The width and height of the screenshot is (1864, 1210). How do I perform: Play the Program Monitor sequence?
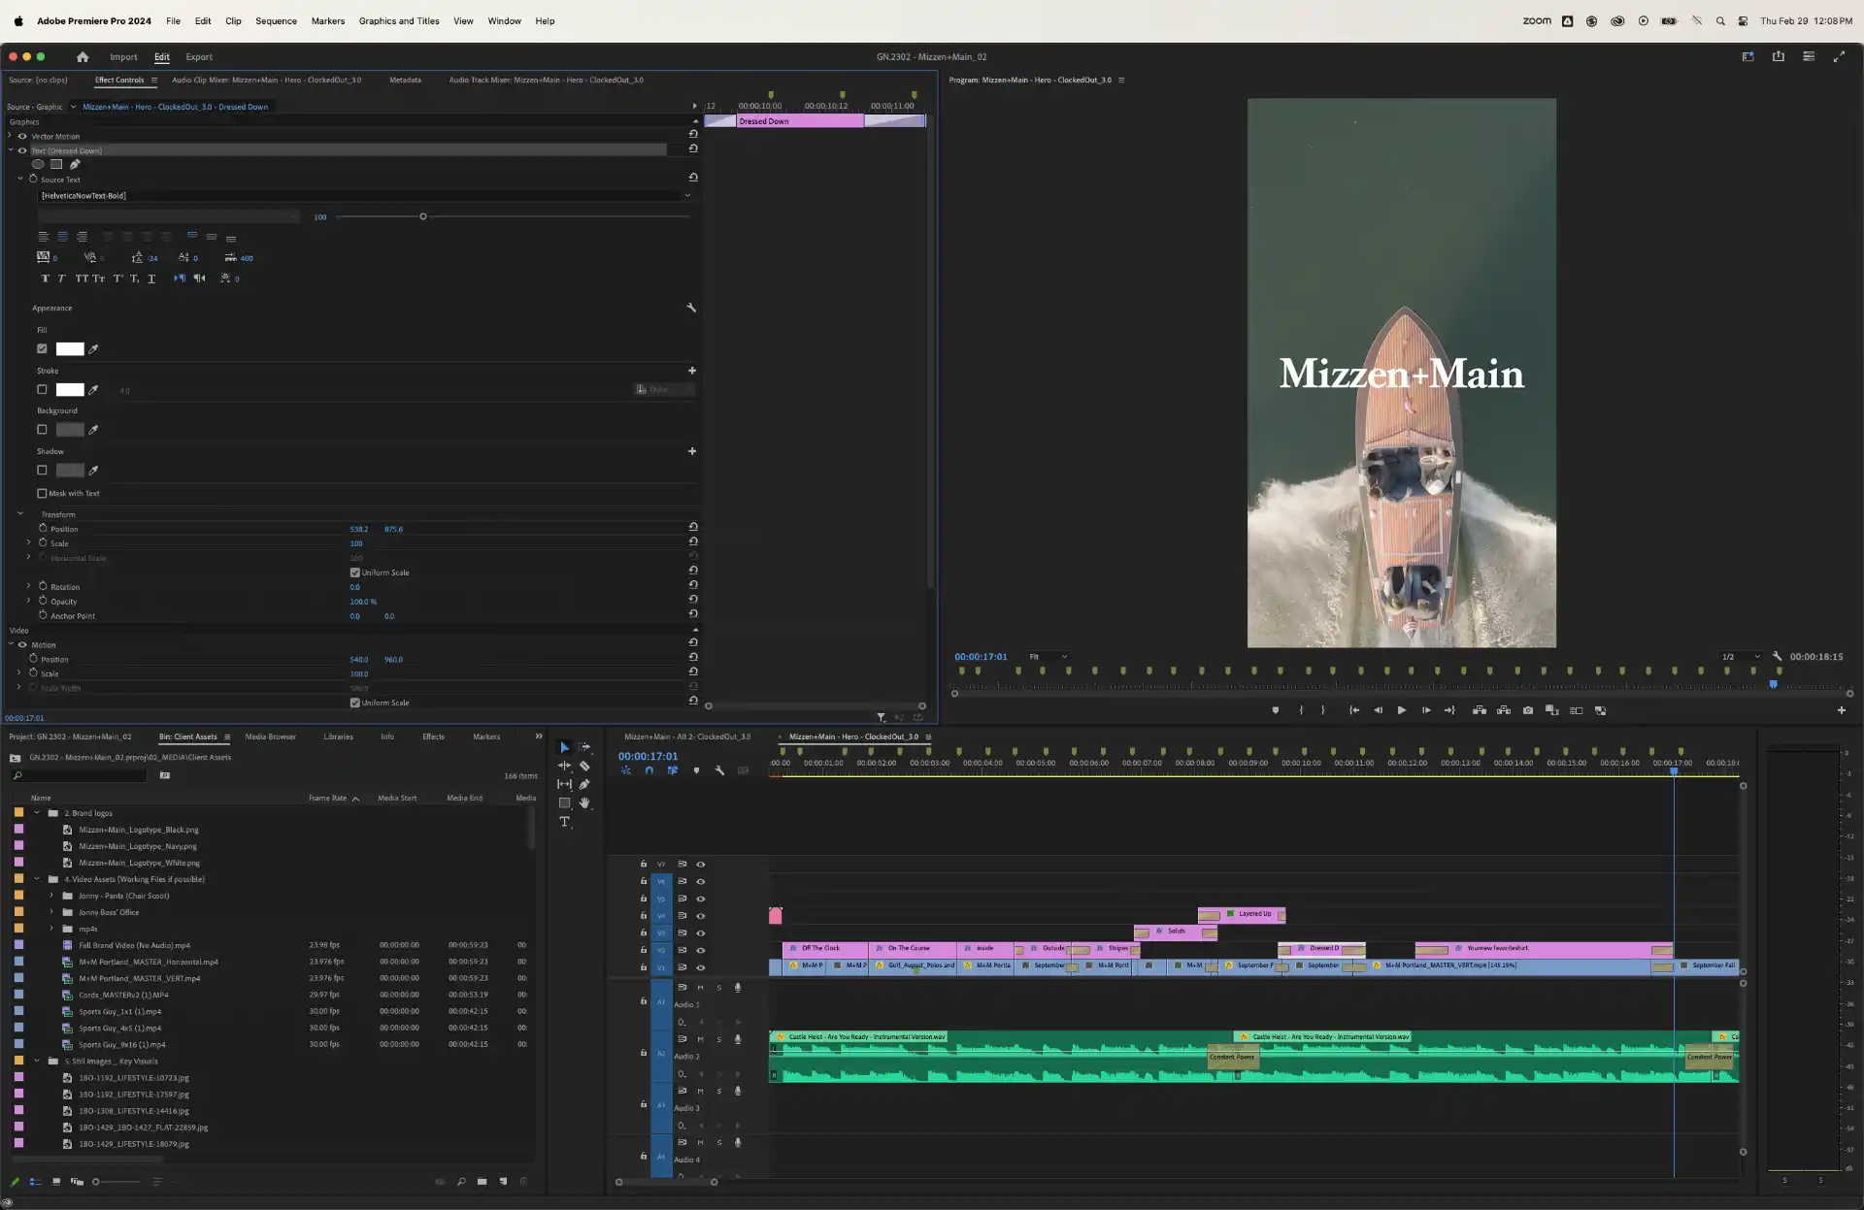point(1402,710)
